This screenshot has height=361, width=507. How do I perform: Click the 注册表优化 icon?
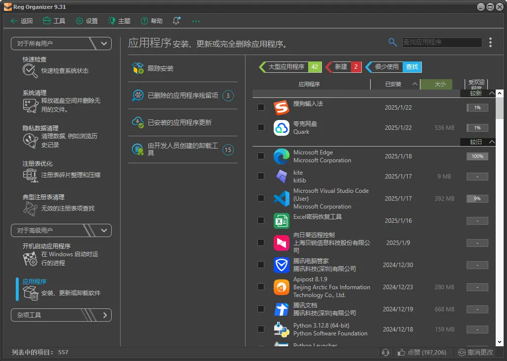[30, 175]
